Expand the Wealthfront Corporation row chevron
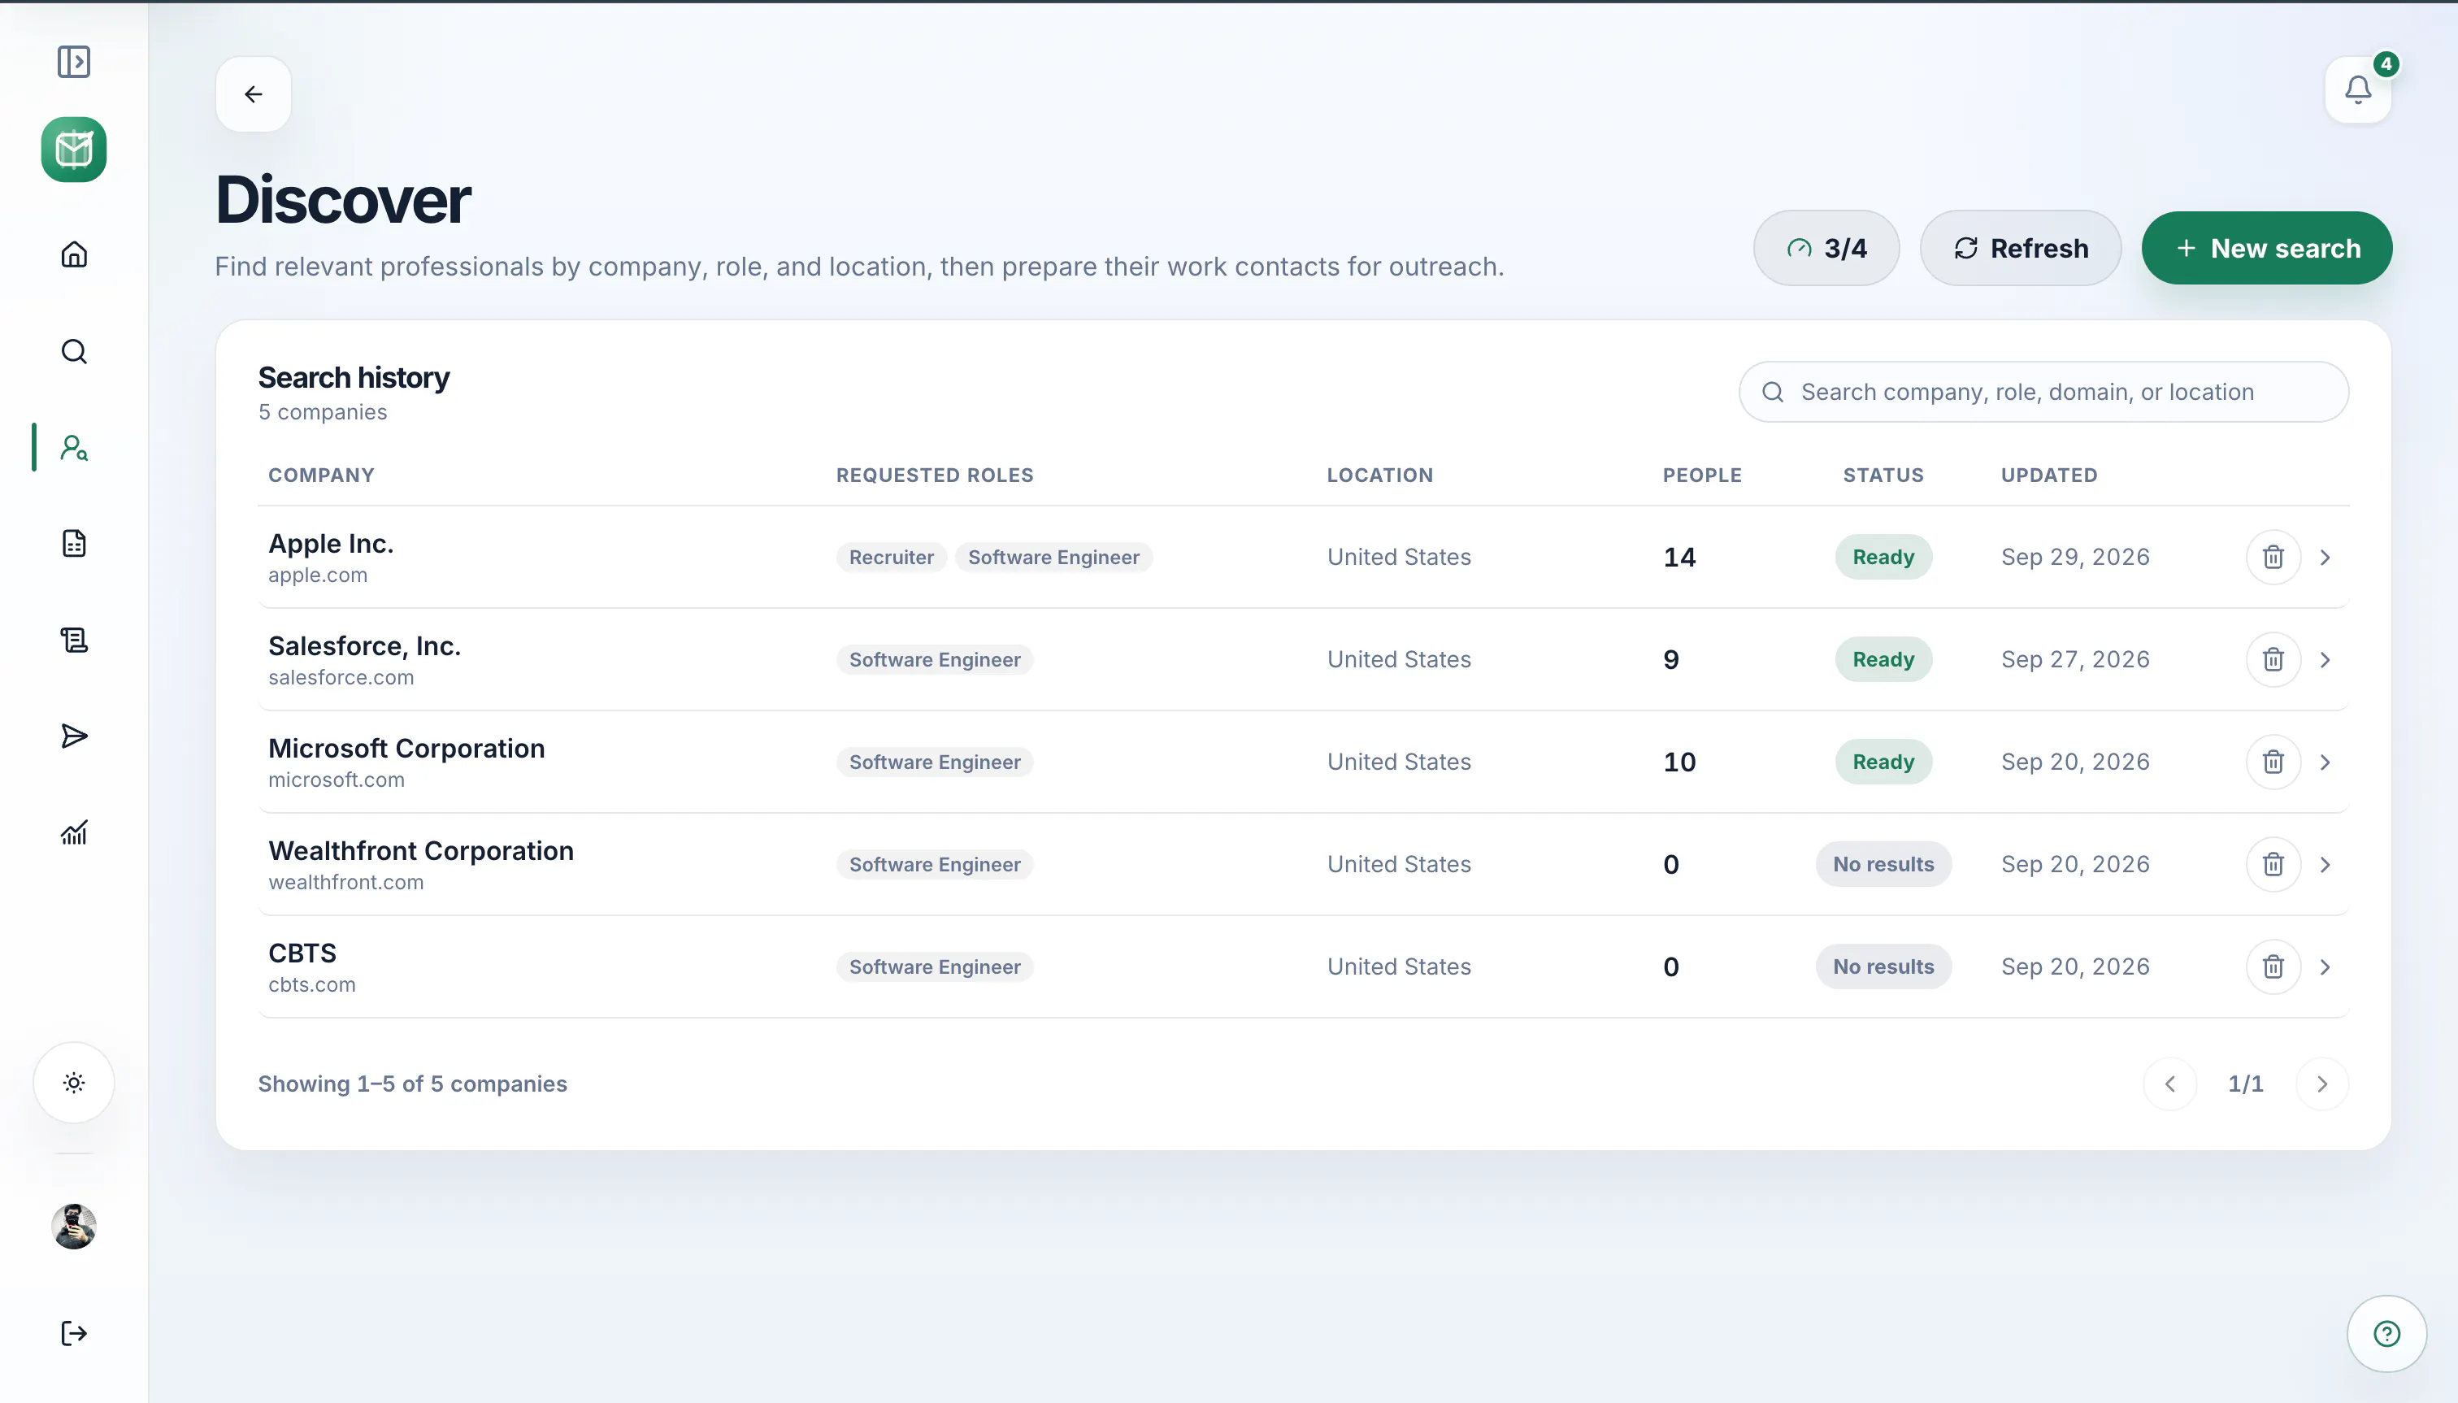 pos(2325,864)
